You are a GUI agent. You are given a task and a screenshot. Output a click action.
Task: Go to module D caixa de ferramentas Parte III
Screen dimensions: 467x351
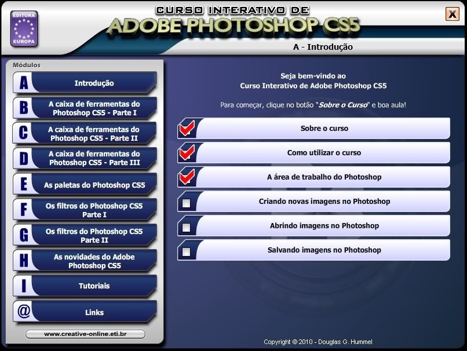click(x=85, y=158)
